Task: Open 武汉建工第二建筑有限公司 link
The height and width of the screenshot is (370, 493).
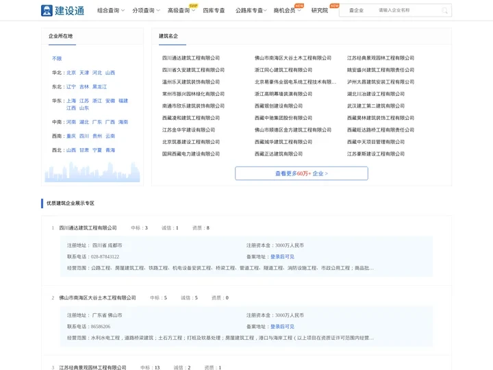Action: (x=376, y=106)
